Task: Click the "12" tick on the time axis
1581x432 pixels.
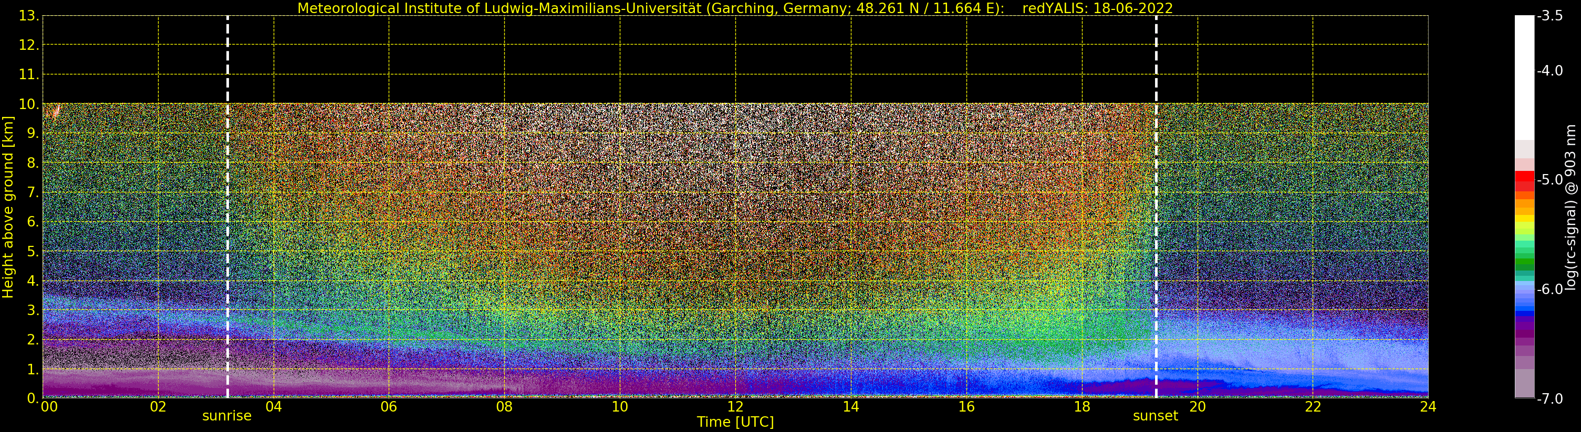Action: [x=735, y=406]
